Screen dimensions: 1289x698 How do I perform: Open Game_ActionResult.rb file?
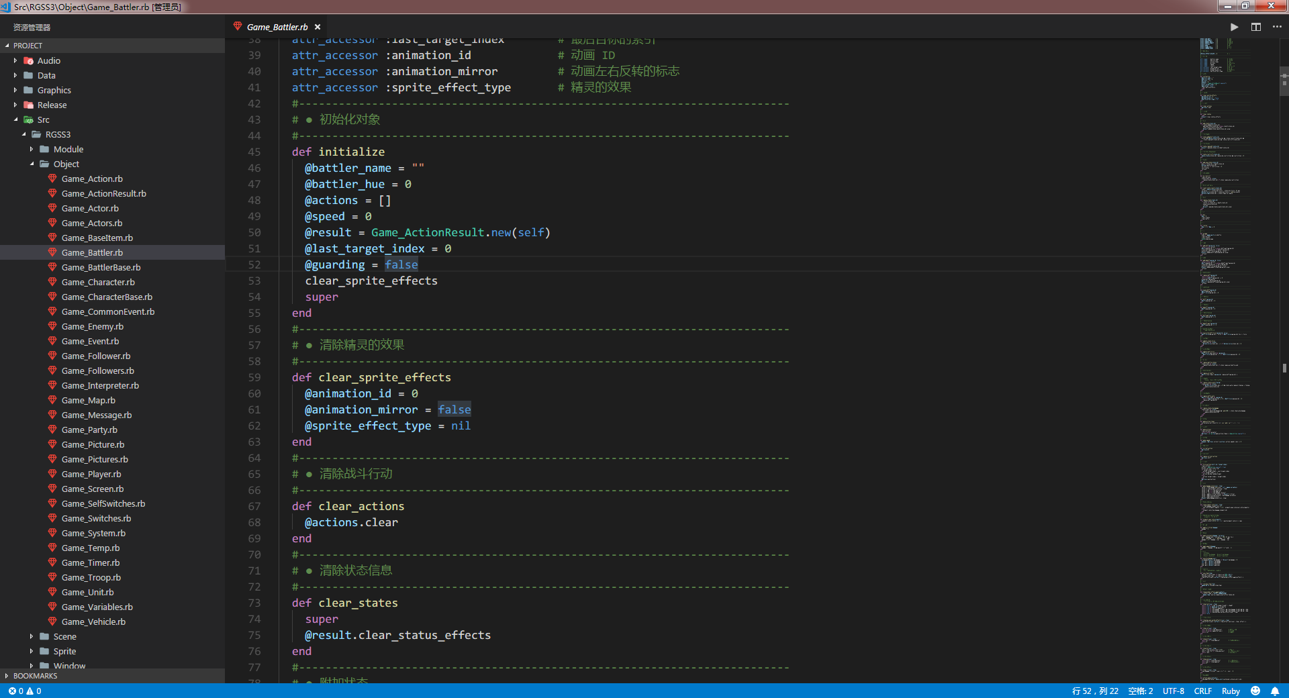pos(103,193)
